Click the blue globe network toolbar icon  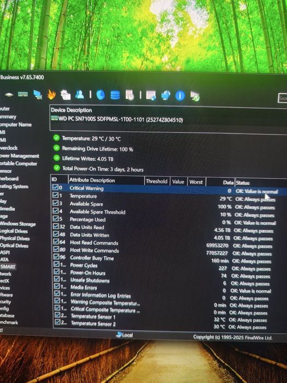(x=166, y=95)
